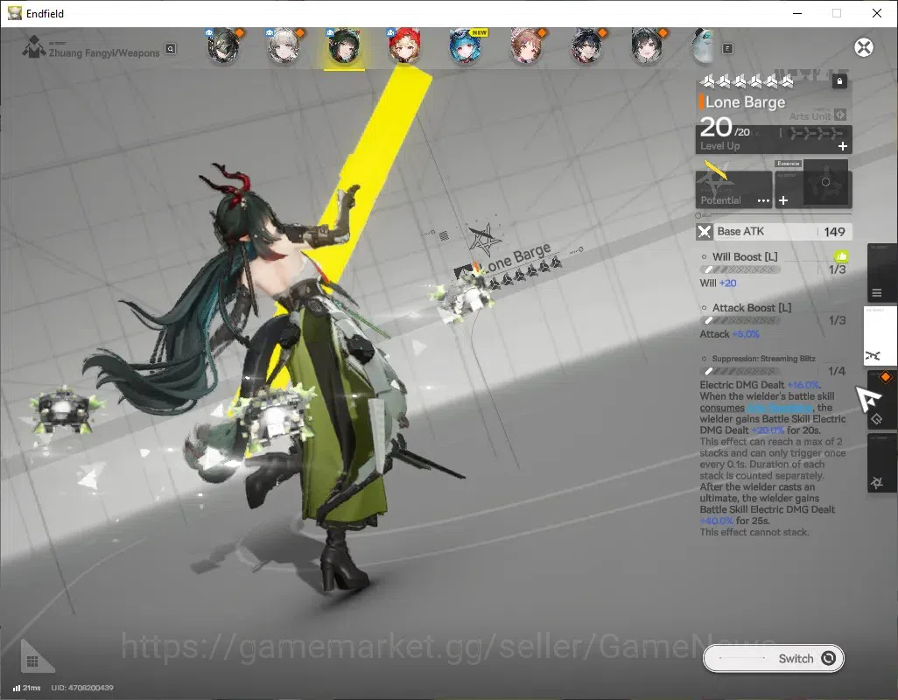Click the weapon level 20/20 text
The image size is (898, 700).
pyautogui.click(x=725, y=127)
